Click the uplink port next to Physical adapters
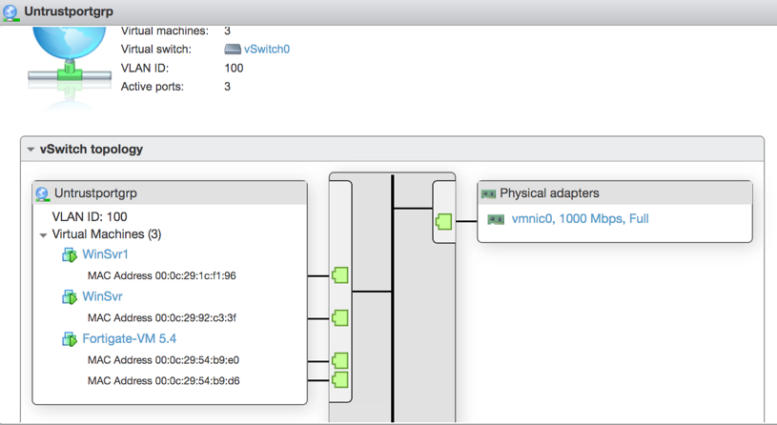777x425 pixels. 444,221
